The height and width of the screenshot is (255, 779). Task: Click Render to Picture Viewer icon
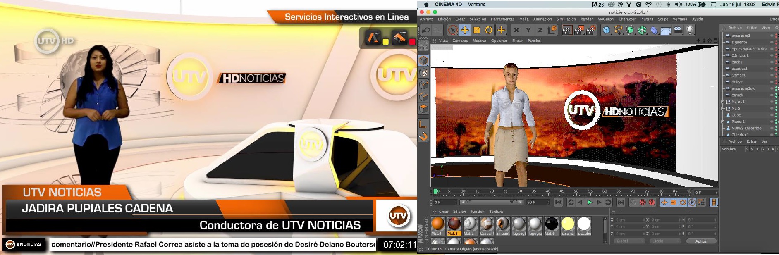coord(579,30)
